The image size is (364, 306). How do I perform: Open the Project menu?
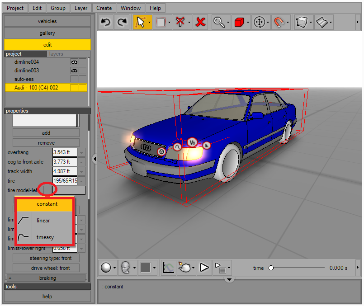point(15,8)
